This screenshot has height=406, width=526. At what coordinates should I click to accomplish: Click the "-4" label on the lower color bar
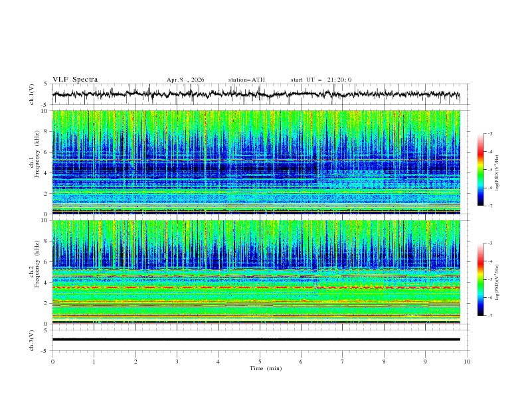click(x=489, y=261)
